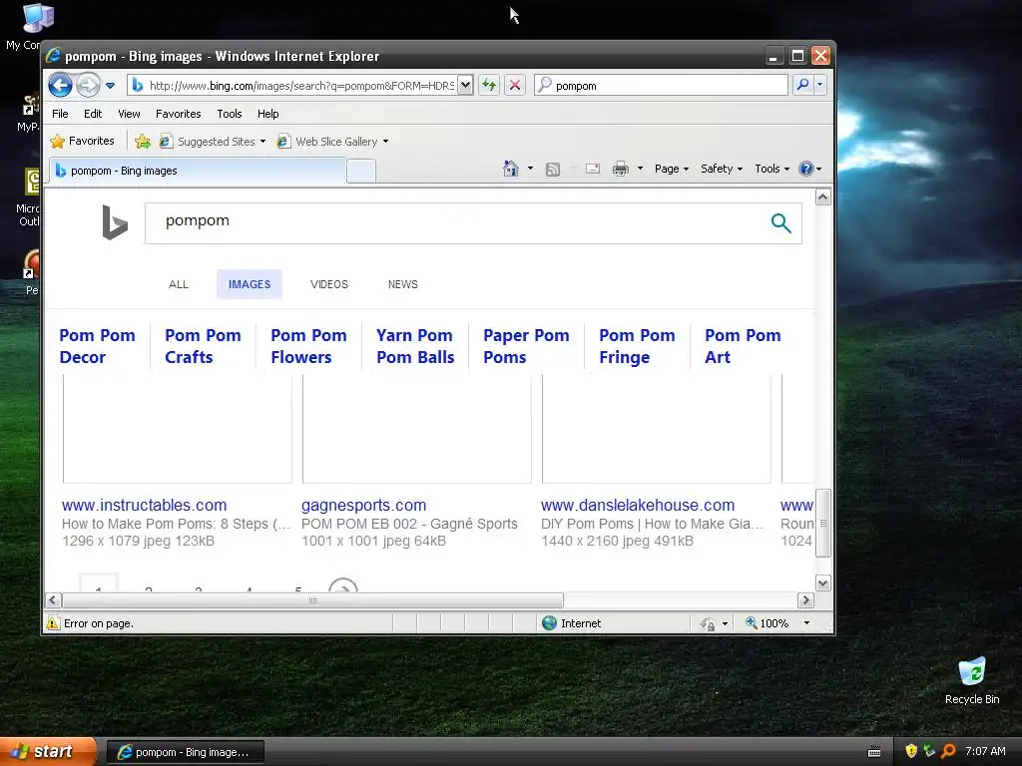The image size is (1022, 766).
Task: Select the pompom - Bing images tab
Action: 197,171
